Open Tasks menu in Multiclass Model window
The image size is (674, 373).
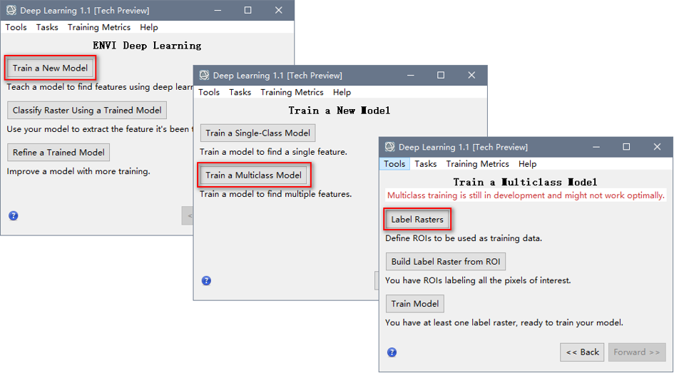click(426, 164)
